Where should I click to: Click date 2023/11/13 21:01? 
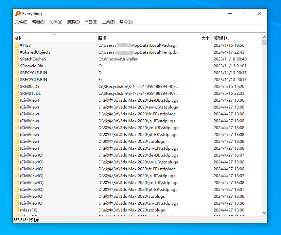(230, 66)
